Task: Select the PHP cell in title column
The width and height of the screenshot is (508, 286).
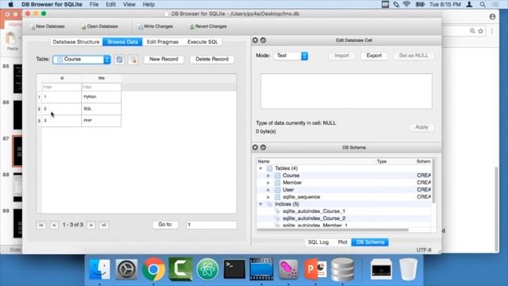Action: [x=102, y=121]
